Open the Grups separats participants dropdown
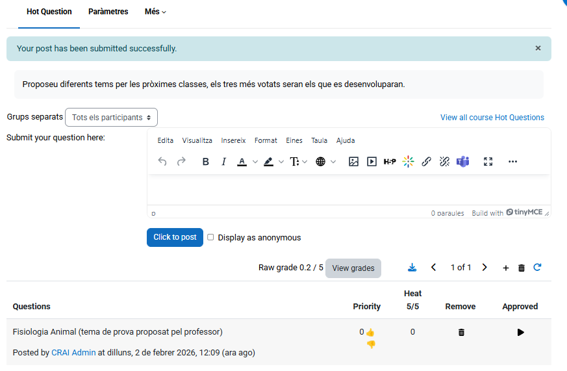This screenshot has width=567, height=371. [111, 118]
